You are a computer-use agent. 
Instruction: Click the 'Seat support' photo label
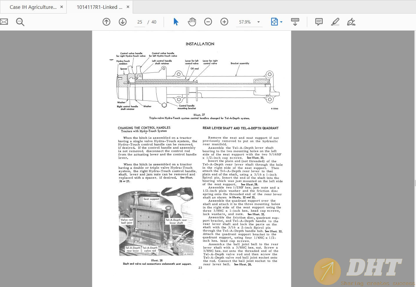point(151,199)
